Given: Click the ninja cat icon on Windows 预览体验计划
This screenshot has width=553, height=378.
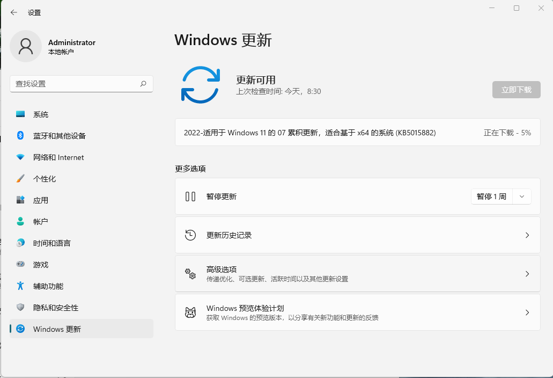Looking at the screenshot, I should 190,312.
